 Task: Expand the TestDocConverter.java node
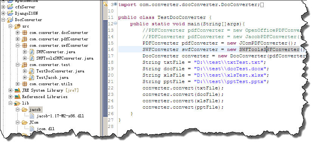pos(25,71)
